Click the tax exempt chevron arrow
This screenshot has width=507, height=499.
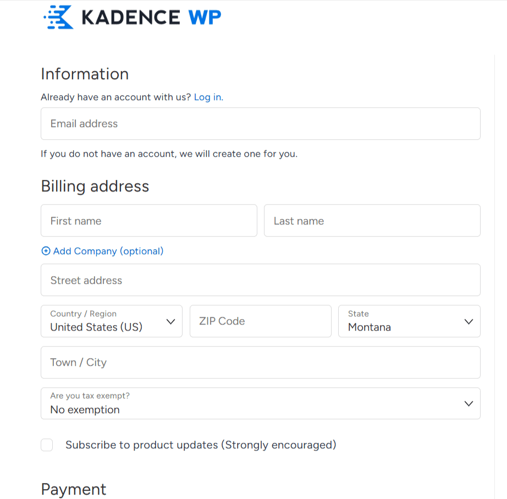coord(469,403)
